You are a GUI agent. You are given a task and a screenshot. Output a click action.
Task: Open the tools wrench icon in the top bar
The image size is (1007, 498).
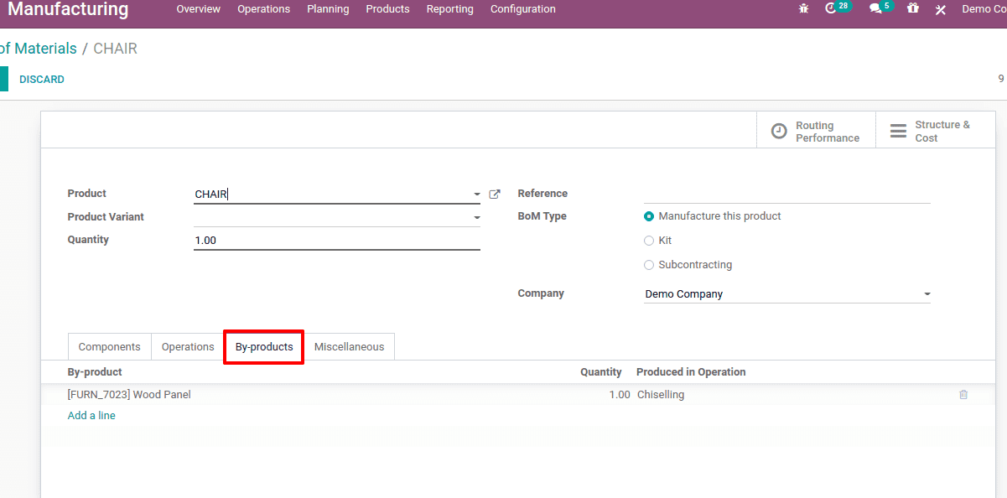click(941, 9)
